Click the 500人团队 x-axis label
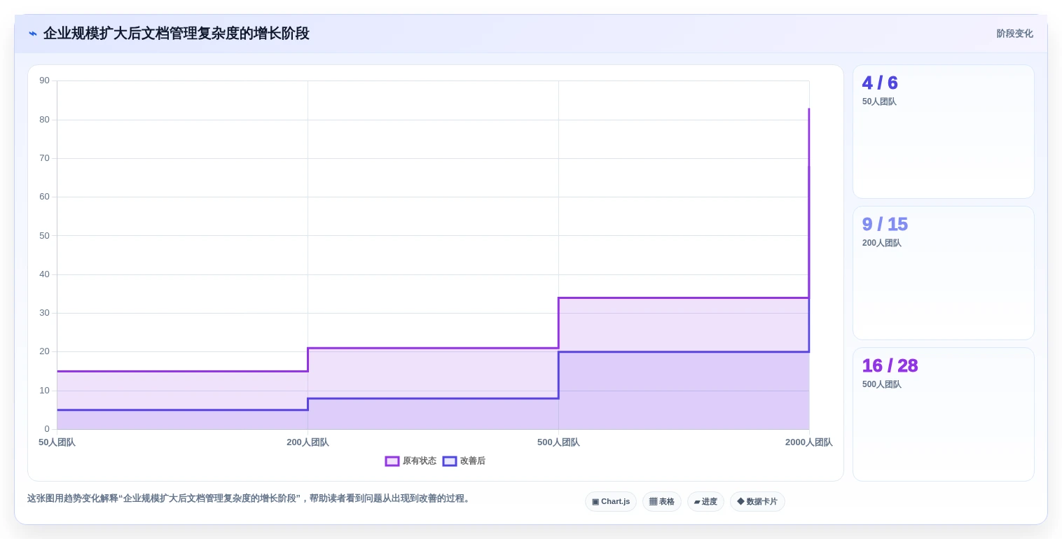 click(558, 442)
